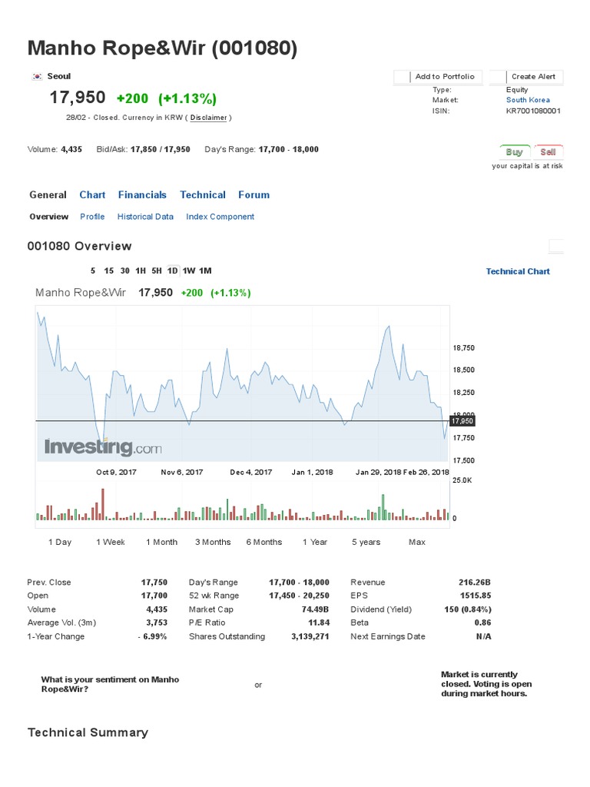Image resolution: width=590 pixels, height=787 pixels.
Task: Show the 3 Months chart range
Action: point(213,542)
